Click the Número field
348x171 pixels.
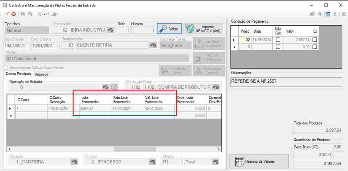point(143,30)
